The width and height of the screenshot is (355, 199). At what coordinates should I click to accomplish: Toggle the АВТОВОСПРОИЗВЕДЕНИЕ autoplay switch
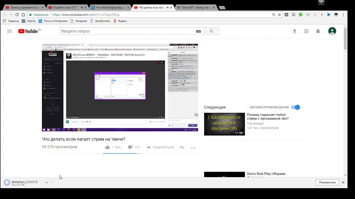point(296,107)
